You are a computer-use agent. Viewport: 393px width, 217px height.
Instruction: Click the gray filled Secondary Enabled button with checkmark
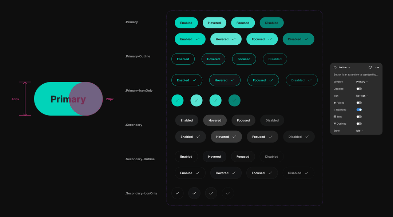190,137
